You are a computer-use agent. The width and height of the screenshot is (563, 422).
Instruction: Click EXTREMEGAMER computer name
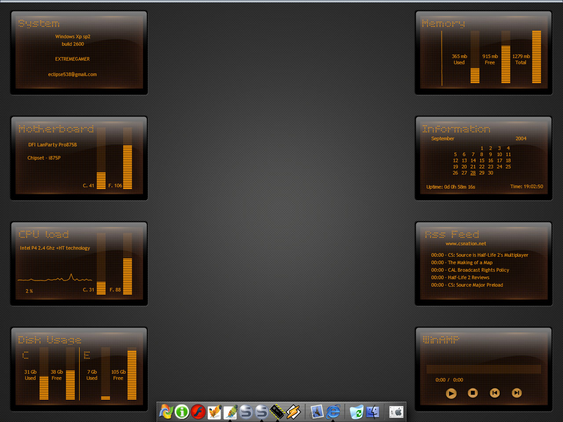tap(72, 59)
